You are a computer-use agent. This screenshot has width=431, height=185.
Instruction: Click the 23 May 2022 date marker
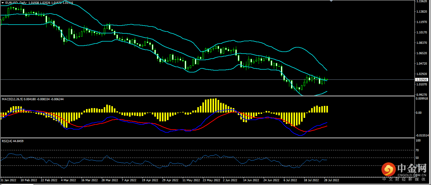pyautogui.click(x=211, y=181)
